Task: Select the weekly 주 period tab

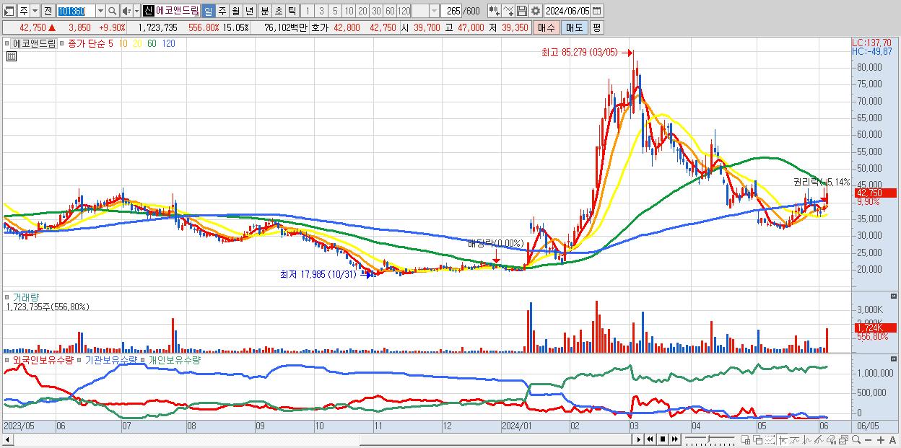Action: (x=222, y=11)
